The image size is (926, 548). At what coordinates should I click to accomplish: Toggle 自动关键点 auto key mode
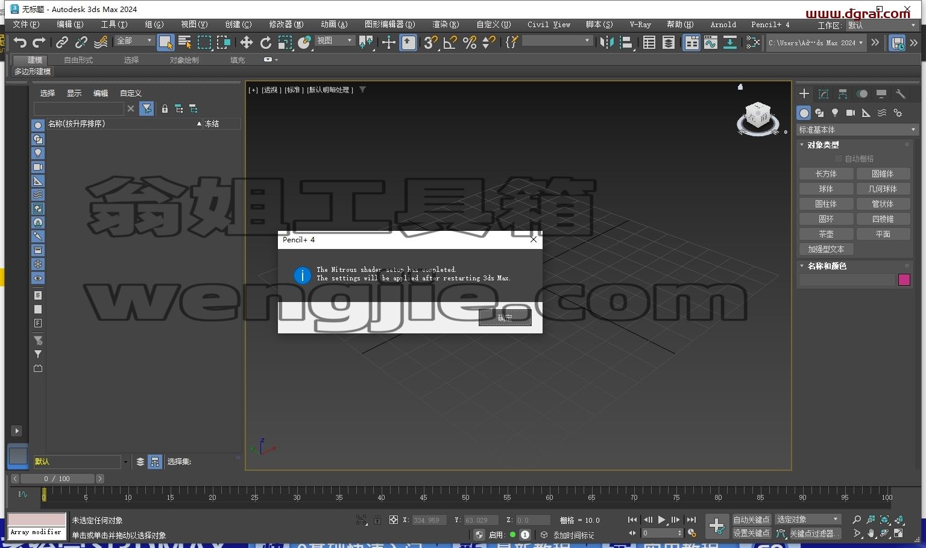coord(751,520)
